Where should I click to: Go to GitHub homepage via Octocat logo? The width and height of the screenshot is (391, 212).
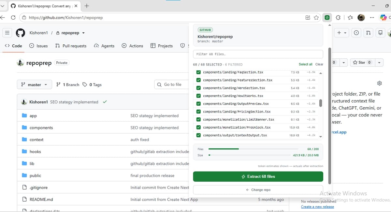pos(20,33)
